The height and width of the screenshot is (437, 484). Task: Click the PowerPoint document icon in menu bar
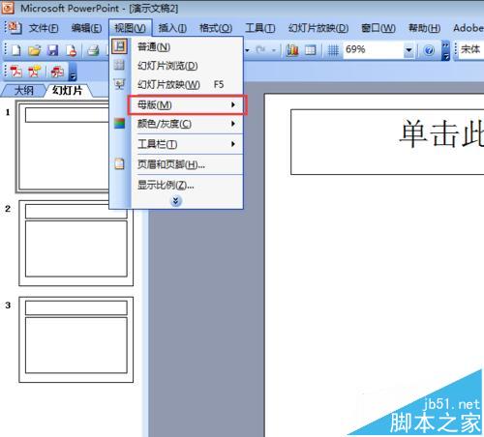click(15, 28)
